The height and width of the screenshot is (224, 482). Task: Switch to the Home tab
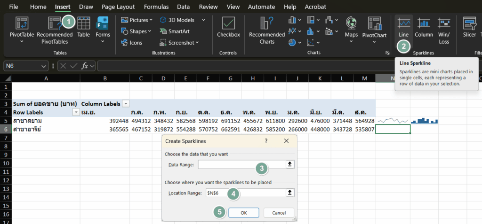tap(39, 7)
